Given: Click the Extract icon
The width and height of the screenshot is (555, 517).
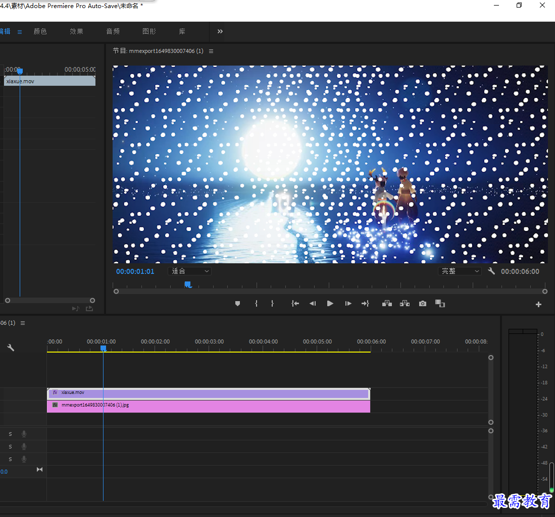Looking at the screenshot, I should [405, 304].
